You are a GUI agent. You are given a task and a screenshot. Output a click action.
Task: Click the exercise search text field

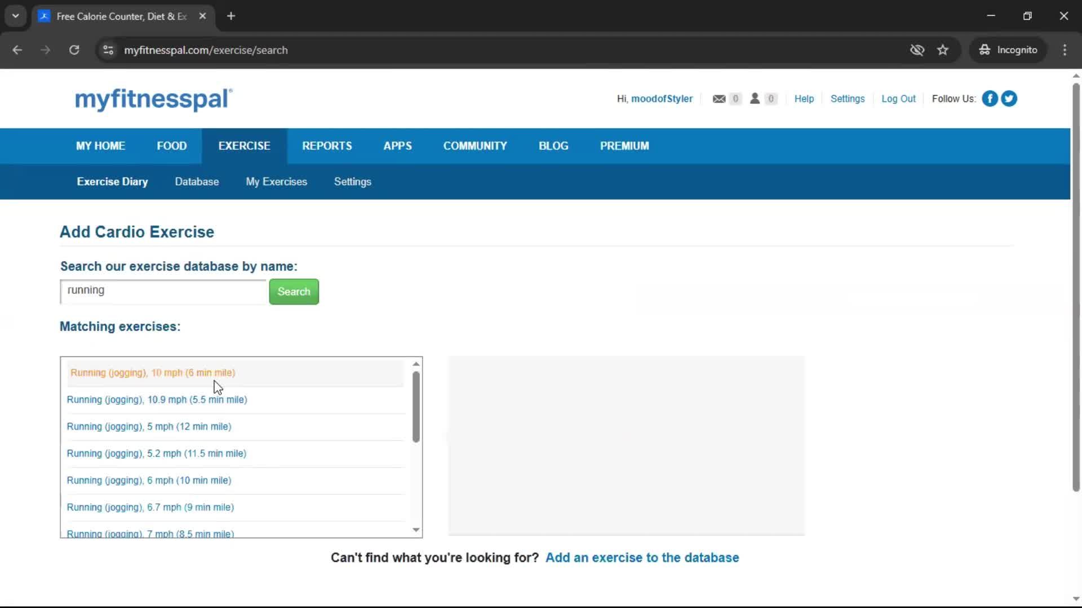[163, 292]
